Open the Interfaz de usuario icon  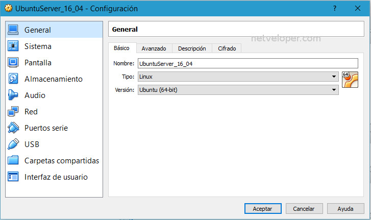pos(13,177)
